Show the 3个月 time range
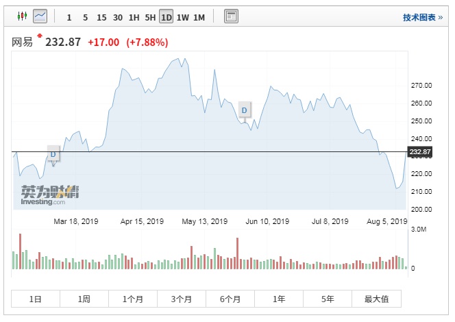455x322 pixels. 182,299
